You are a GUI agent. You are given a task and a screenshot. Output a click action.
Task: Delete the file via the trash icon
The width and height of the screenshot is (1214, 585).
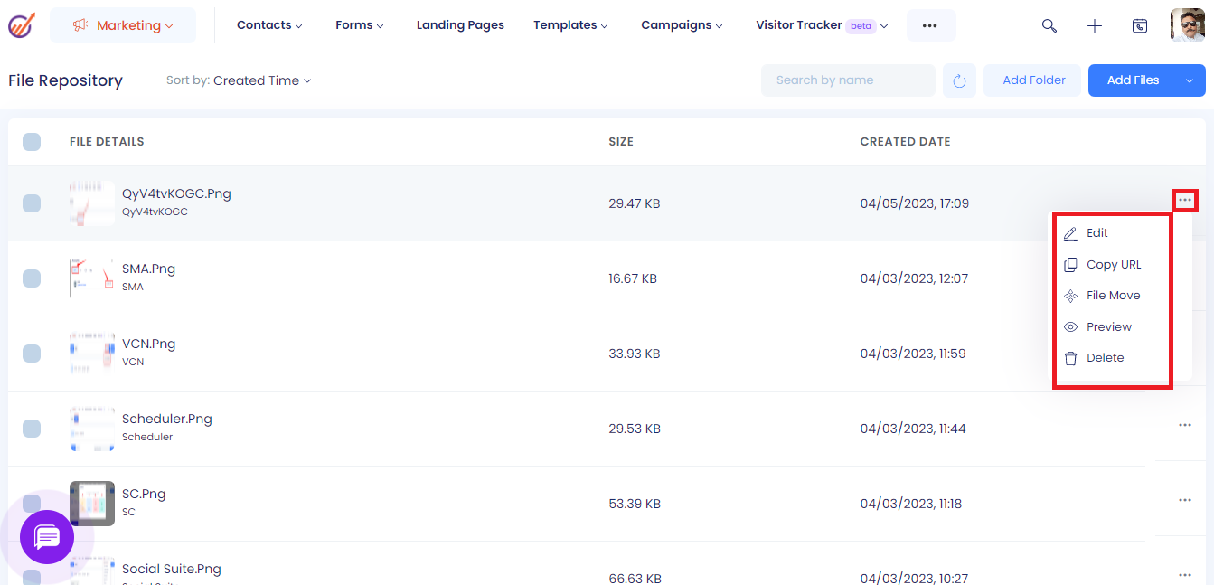1072,357
